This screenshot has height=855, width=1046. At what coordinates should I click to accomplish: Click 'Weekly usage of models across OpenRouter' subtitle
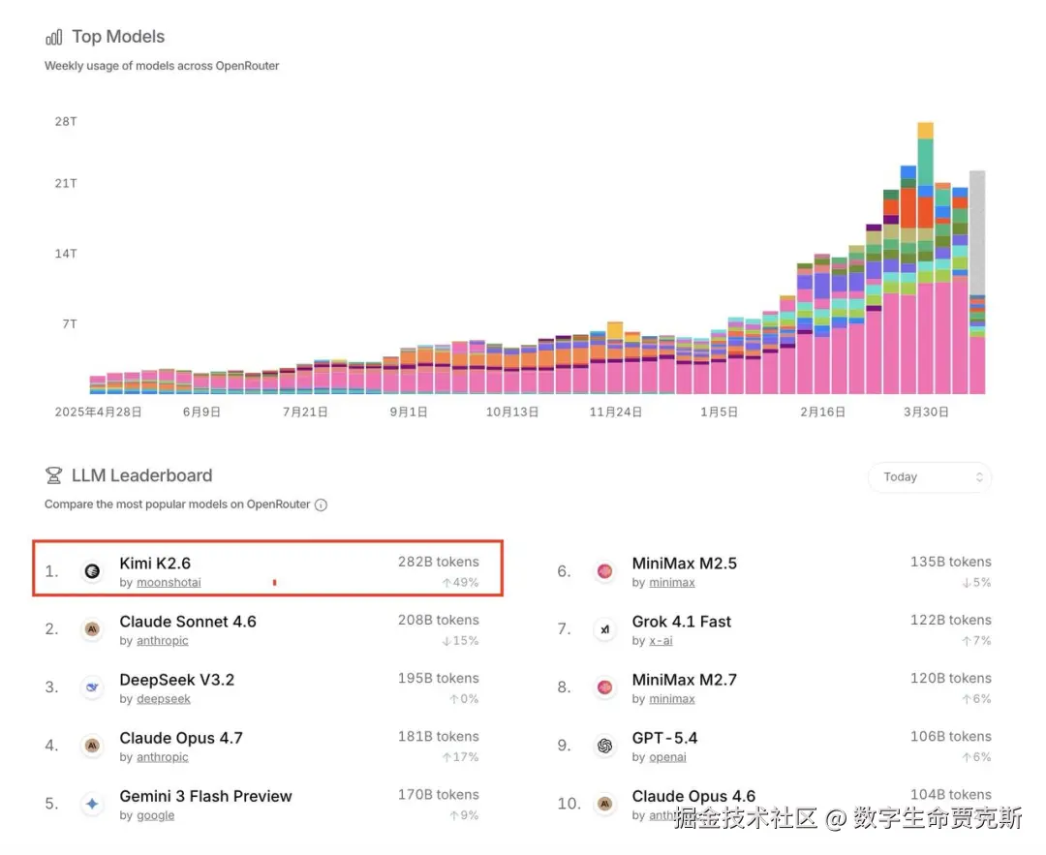pos(162,66)
